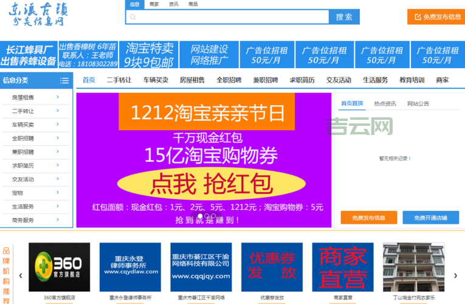Open 生活服务 in the top navigation
Viewport: 465px width, 304px height.
click(376, 80)
